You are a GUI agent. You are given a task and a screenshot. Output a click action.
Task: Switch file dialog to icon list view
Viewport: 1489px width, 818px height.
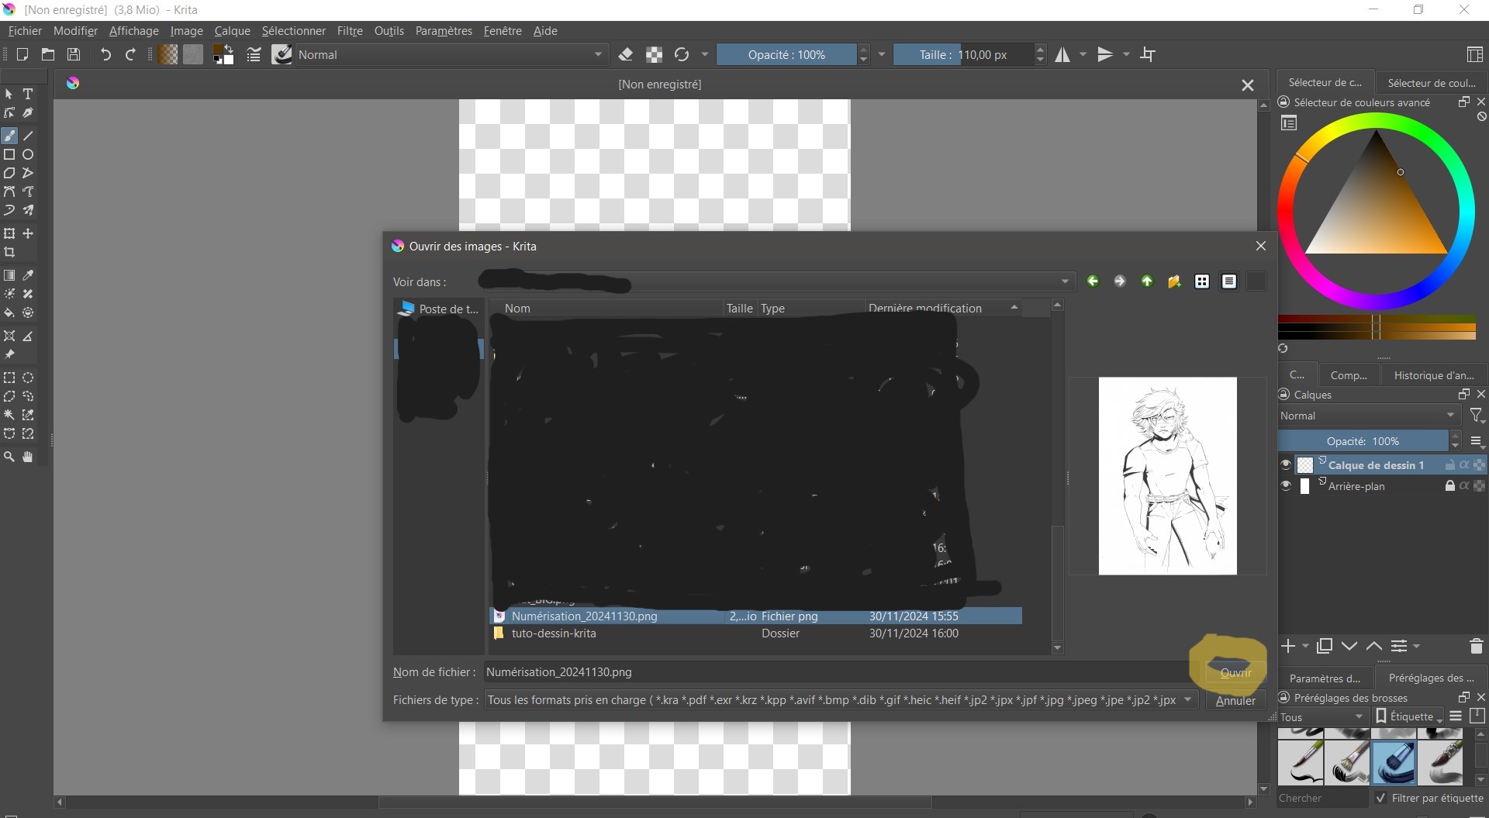coord(1202,281)
